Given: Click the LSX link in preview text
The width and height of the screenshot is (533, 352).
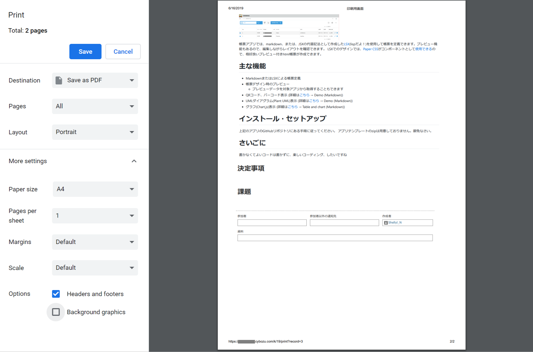Looking at the screenshot, I should pyautogui.click(x=346, y=44).
